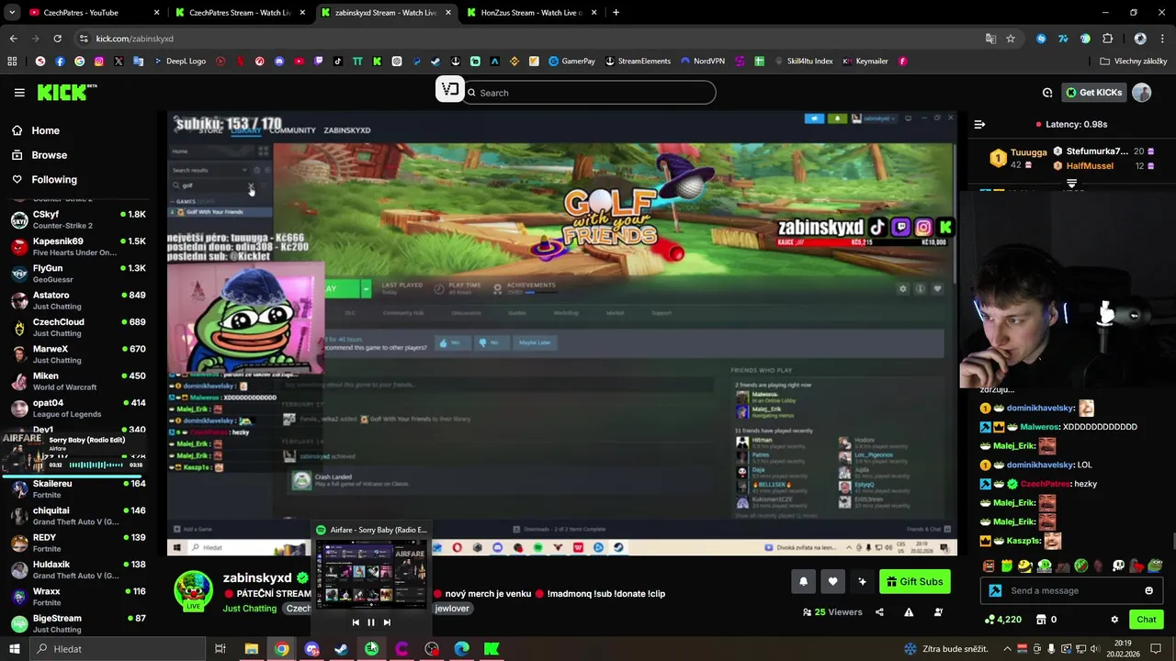Open Microsoft Edge from the taskbar
Viewport: 1176px width, 661px height.
[461, 649]
